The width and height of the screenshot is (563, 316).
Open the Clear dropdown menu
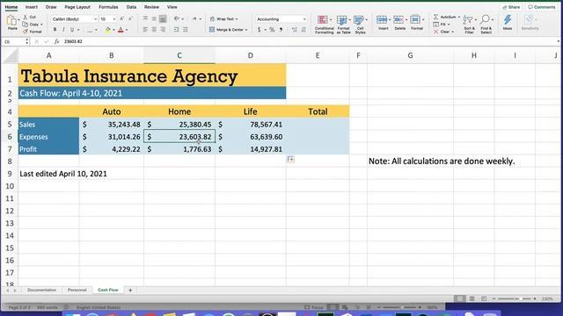click(x=444, y=32)
